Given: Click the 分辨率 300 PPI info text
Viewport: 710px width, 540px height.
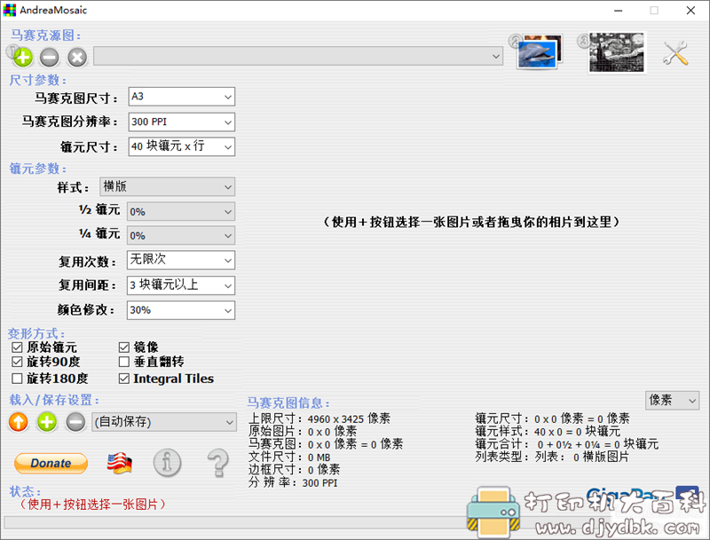Looking at the screenshot, I should click(x=293, y=482).
